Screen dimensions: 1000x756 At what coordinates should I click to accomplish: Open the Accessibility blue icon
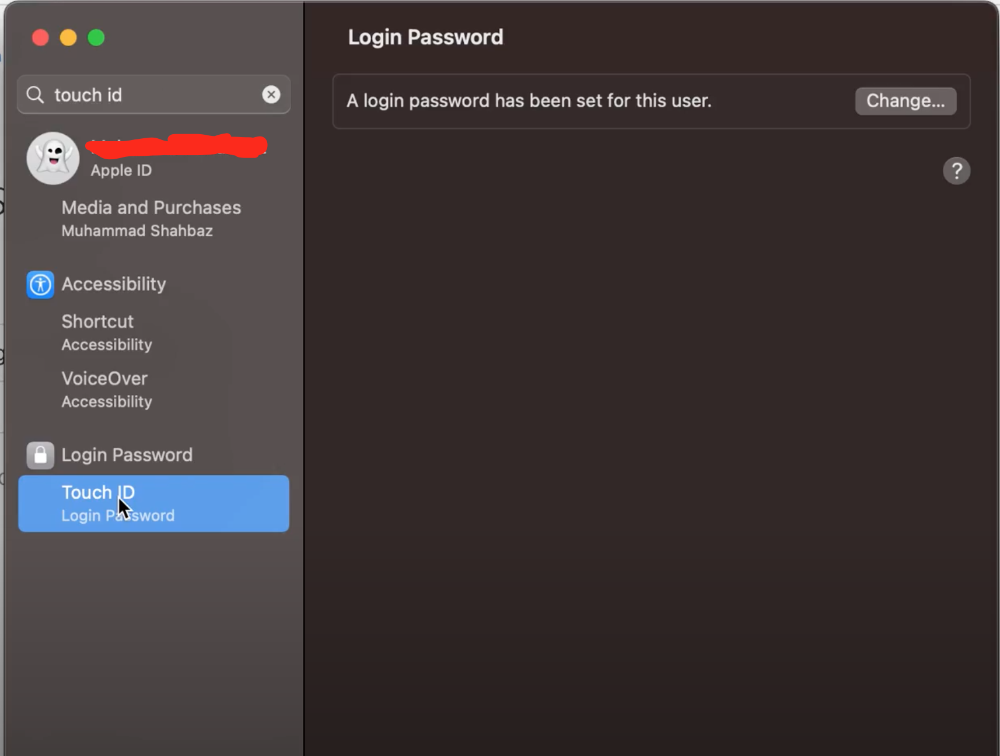(40, 285)
